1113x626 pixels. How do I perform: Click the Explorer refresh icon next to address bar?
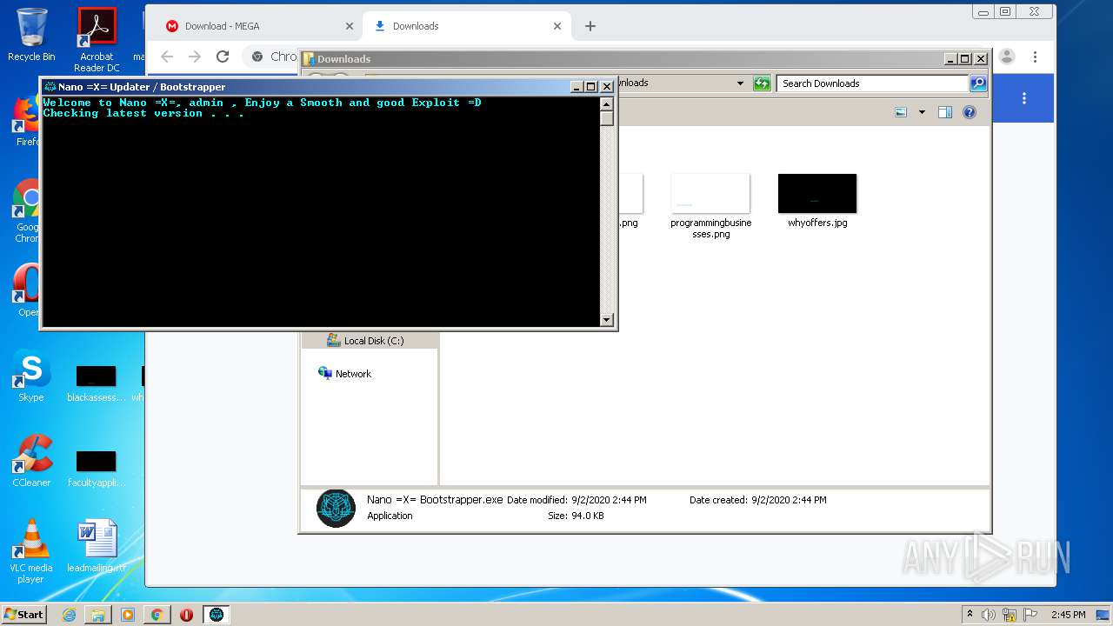(762, 83)
